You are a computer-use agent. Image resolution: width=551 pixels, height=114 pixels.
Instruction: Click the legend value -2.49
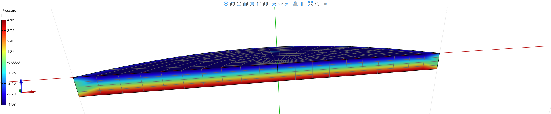pyautogui.click(x=11, y=84)
